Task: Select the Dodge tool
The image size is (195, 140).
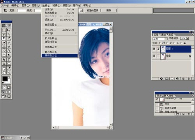Action: tap(9, 55)
